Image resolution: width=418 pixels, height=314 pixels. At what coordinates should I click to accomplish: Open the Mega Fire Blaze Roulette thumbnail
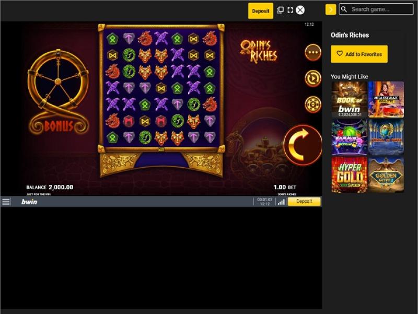[386, 99]
